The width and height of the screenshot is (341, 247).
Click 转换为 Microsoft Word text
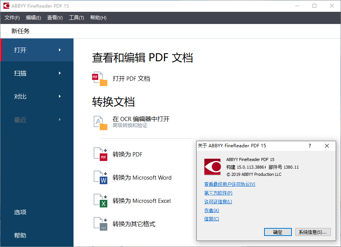pyautogui.click(x=142, y=177)
